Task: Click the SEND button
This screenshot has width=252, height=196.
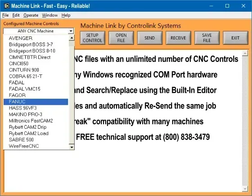Action: (x=149, y=38)
